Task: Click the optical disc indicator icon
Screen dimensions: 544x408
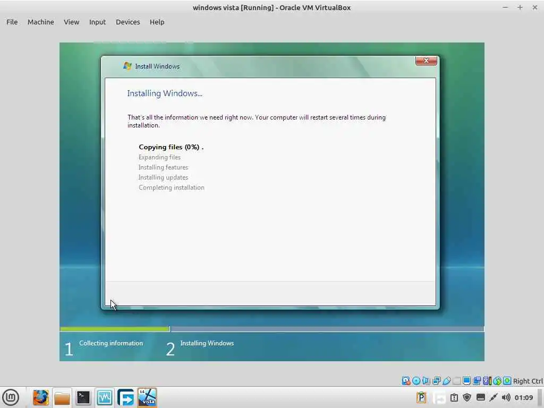Action: 416,380
